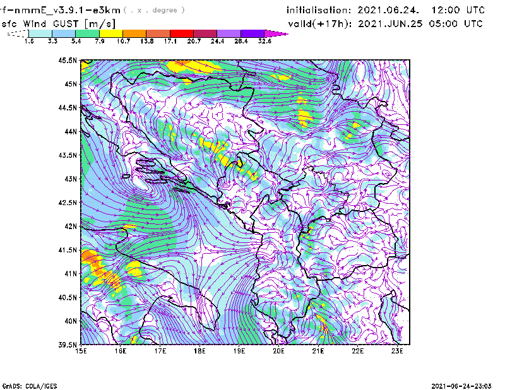Click the legend value 13.8

[147, 41]
